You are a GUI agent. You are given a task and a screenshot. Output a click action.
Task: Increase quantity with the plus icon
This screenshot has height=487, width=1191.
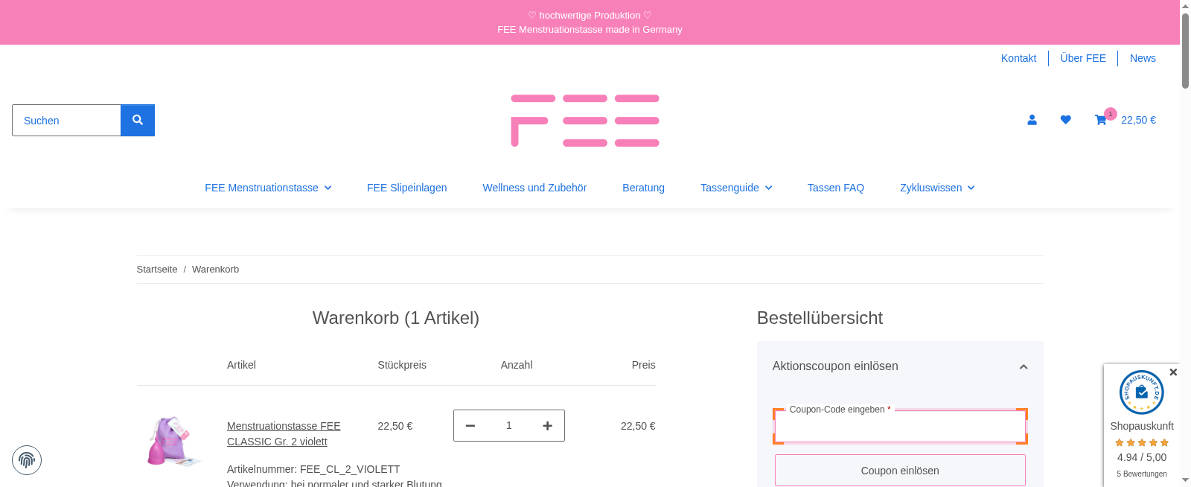point(547,425)
